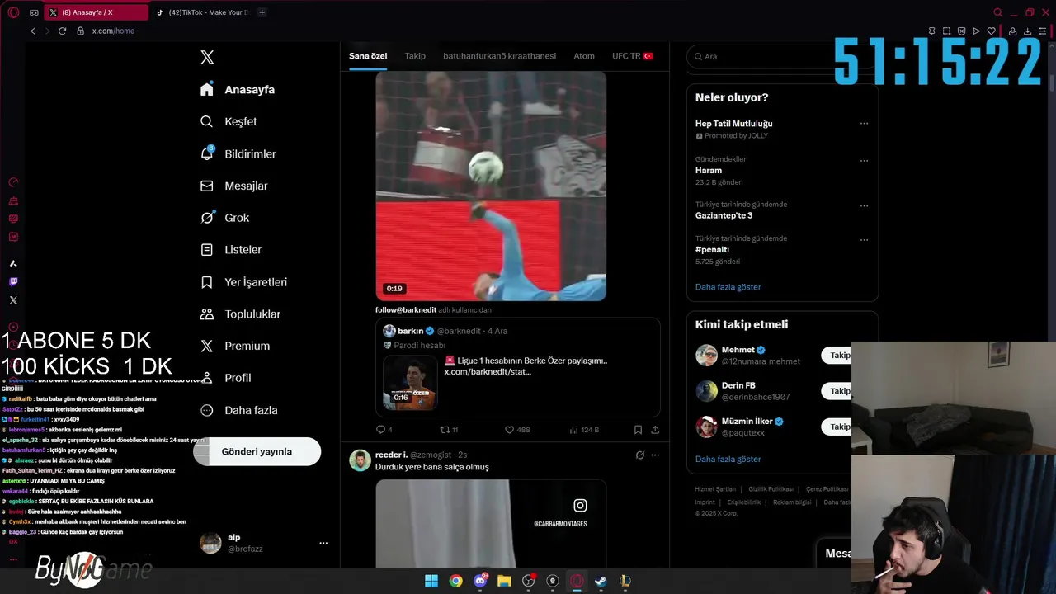Open the #penaltı trending topic
This screenshot has width=1056, height=594.
712,249
